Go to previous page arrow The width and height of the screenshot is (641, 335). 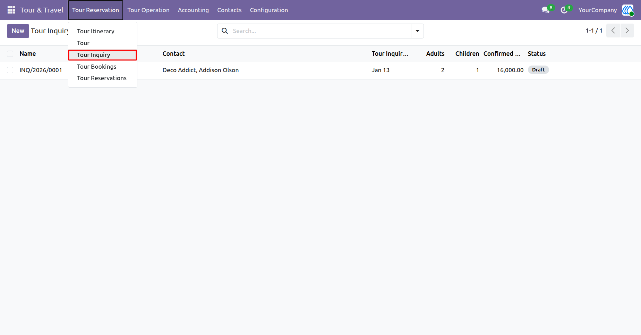613,31
